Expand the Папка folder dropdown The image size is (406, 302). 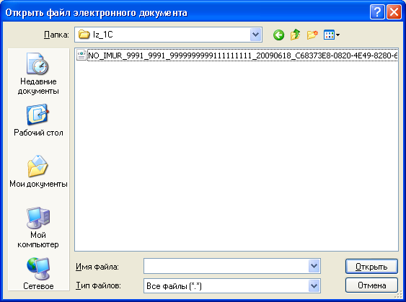pos(255,35)
